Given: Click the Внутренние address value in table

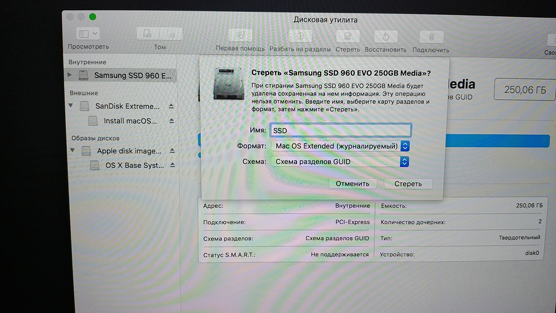Looking at the screenshot, I should pos(353,206).
